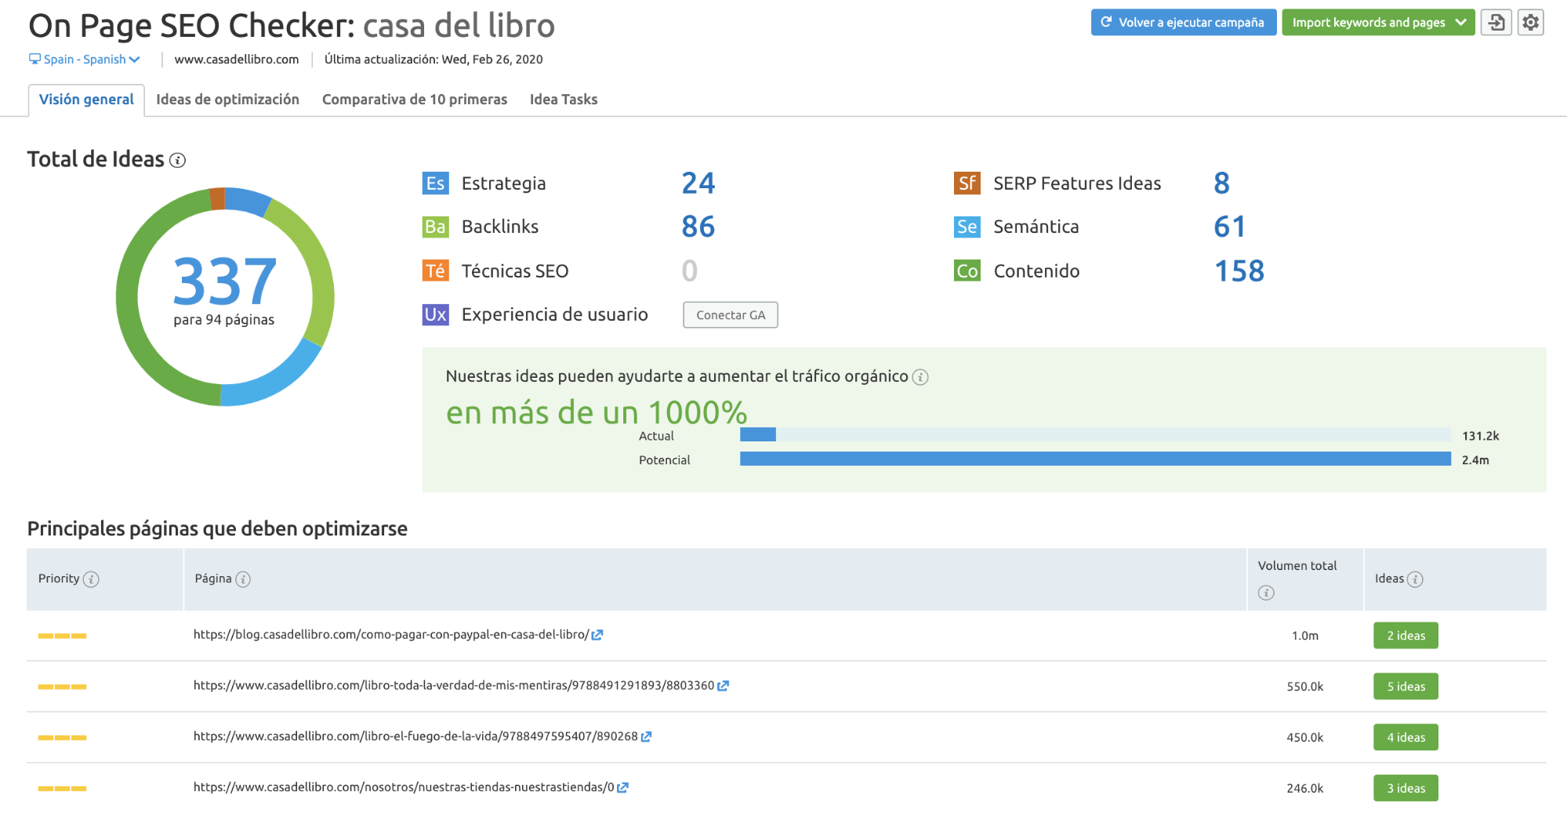This screenshot has height=813, width=1567.
Task: Click info icon beside tráfico orgánico text
Action: tap(920, 377)
